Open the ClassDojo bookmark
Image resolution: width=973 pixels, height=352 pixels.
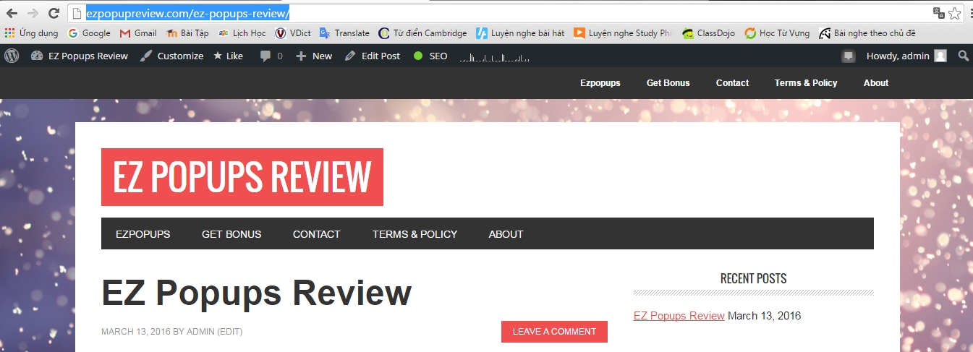(708, 33)
